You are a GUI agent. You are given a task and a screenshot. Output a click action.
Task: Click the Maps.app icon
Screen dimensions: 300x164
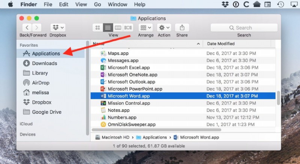[103, 53]
